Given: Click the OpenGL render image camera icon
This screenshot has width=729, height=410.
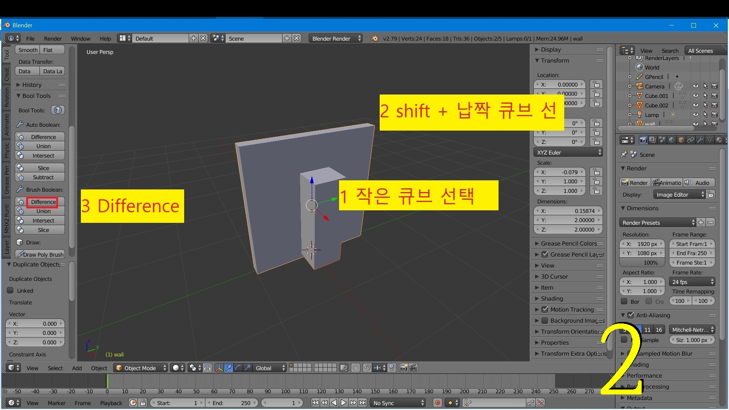Looking at the screenshot, I should tap(404, 368).
